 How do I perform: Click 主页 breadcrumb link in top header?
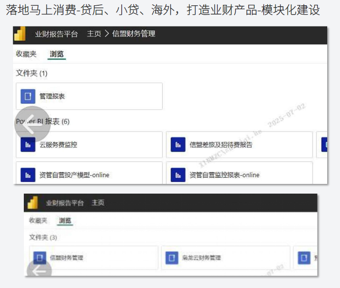[x=94, y=34]
